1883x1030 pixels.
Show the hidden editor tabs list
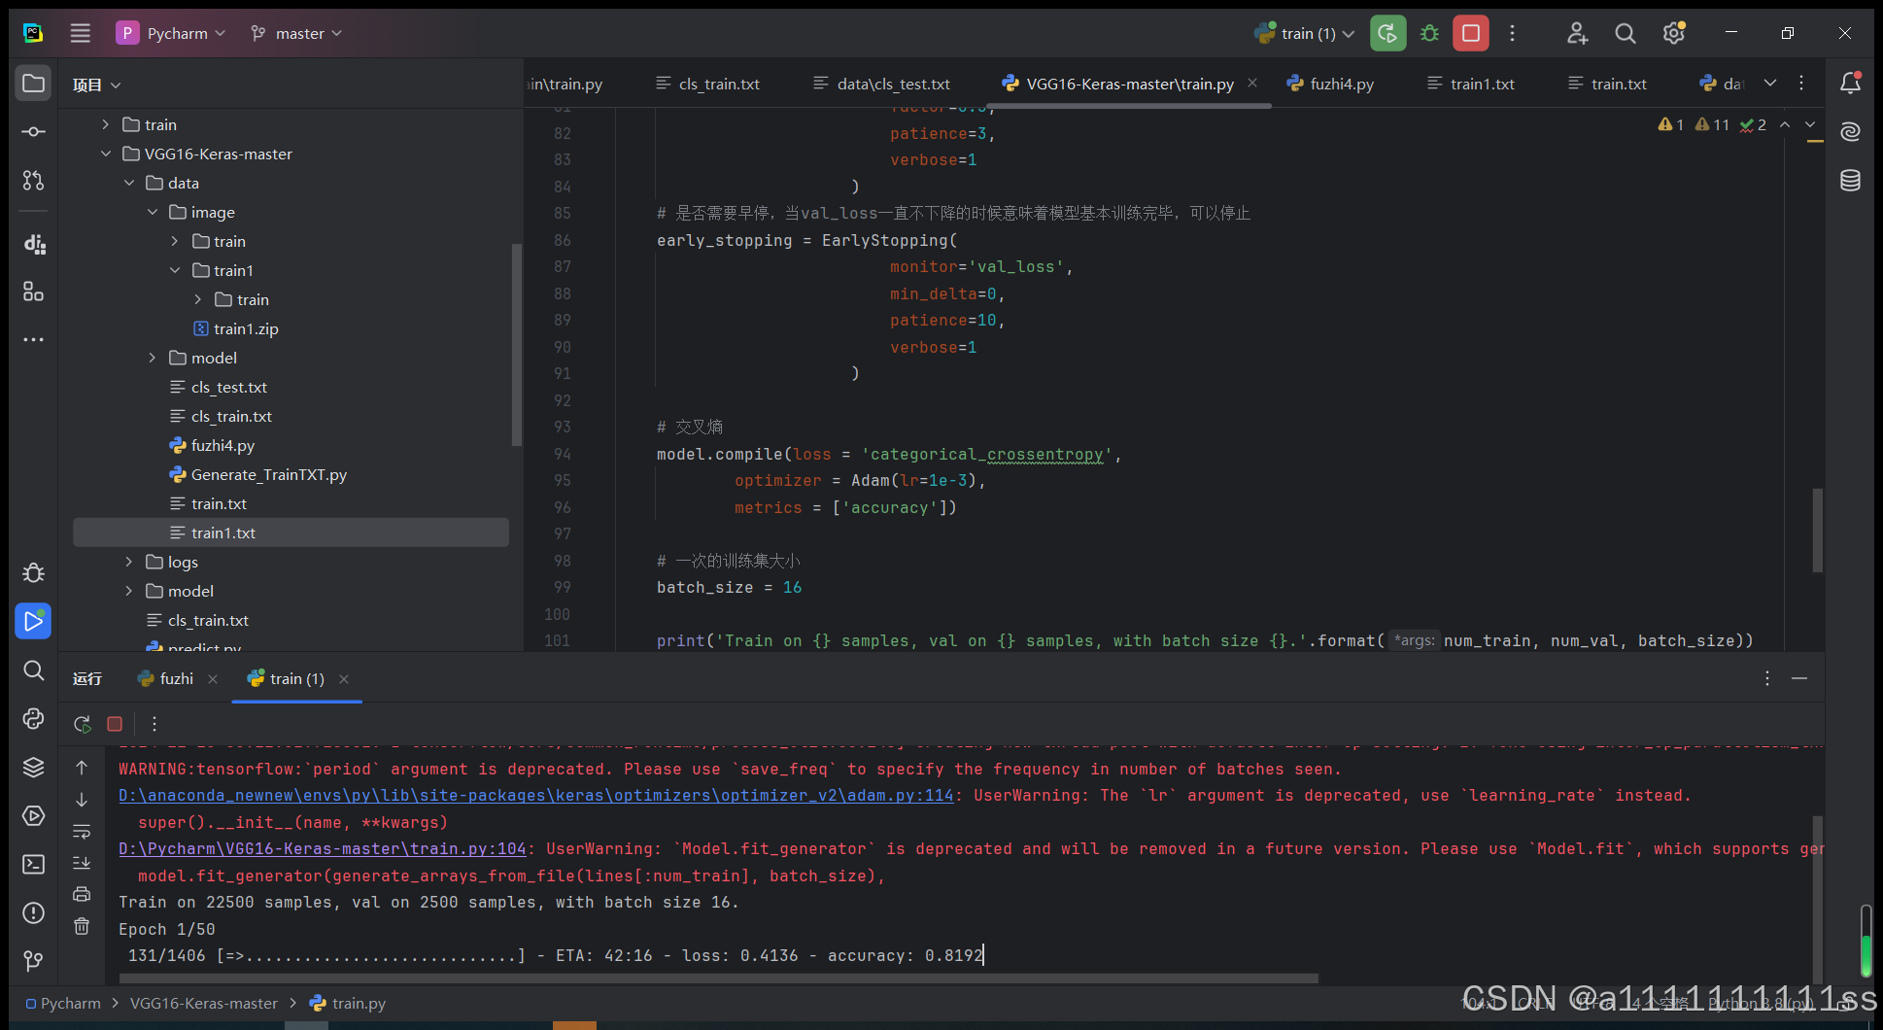1770,83
